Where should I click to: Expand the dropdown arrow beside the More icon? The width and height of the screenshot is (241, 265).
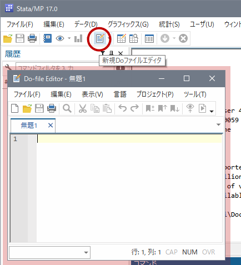click(174, 38)
